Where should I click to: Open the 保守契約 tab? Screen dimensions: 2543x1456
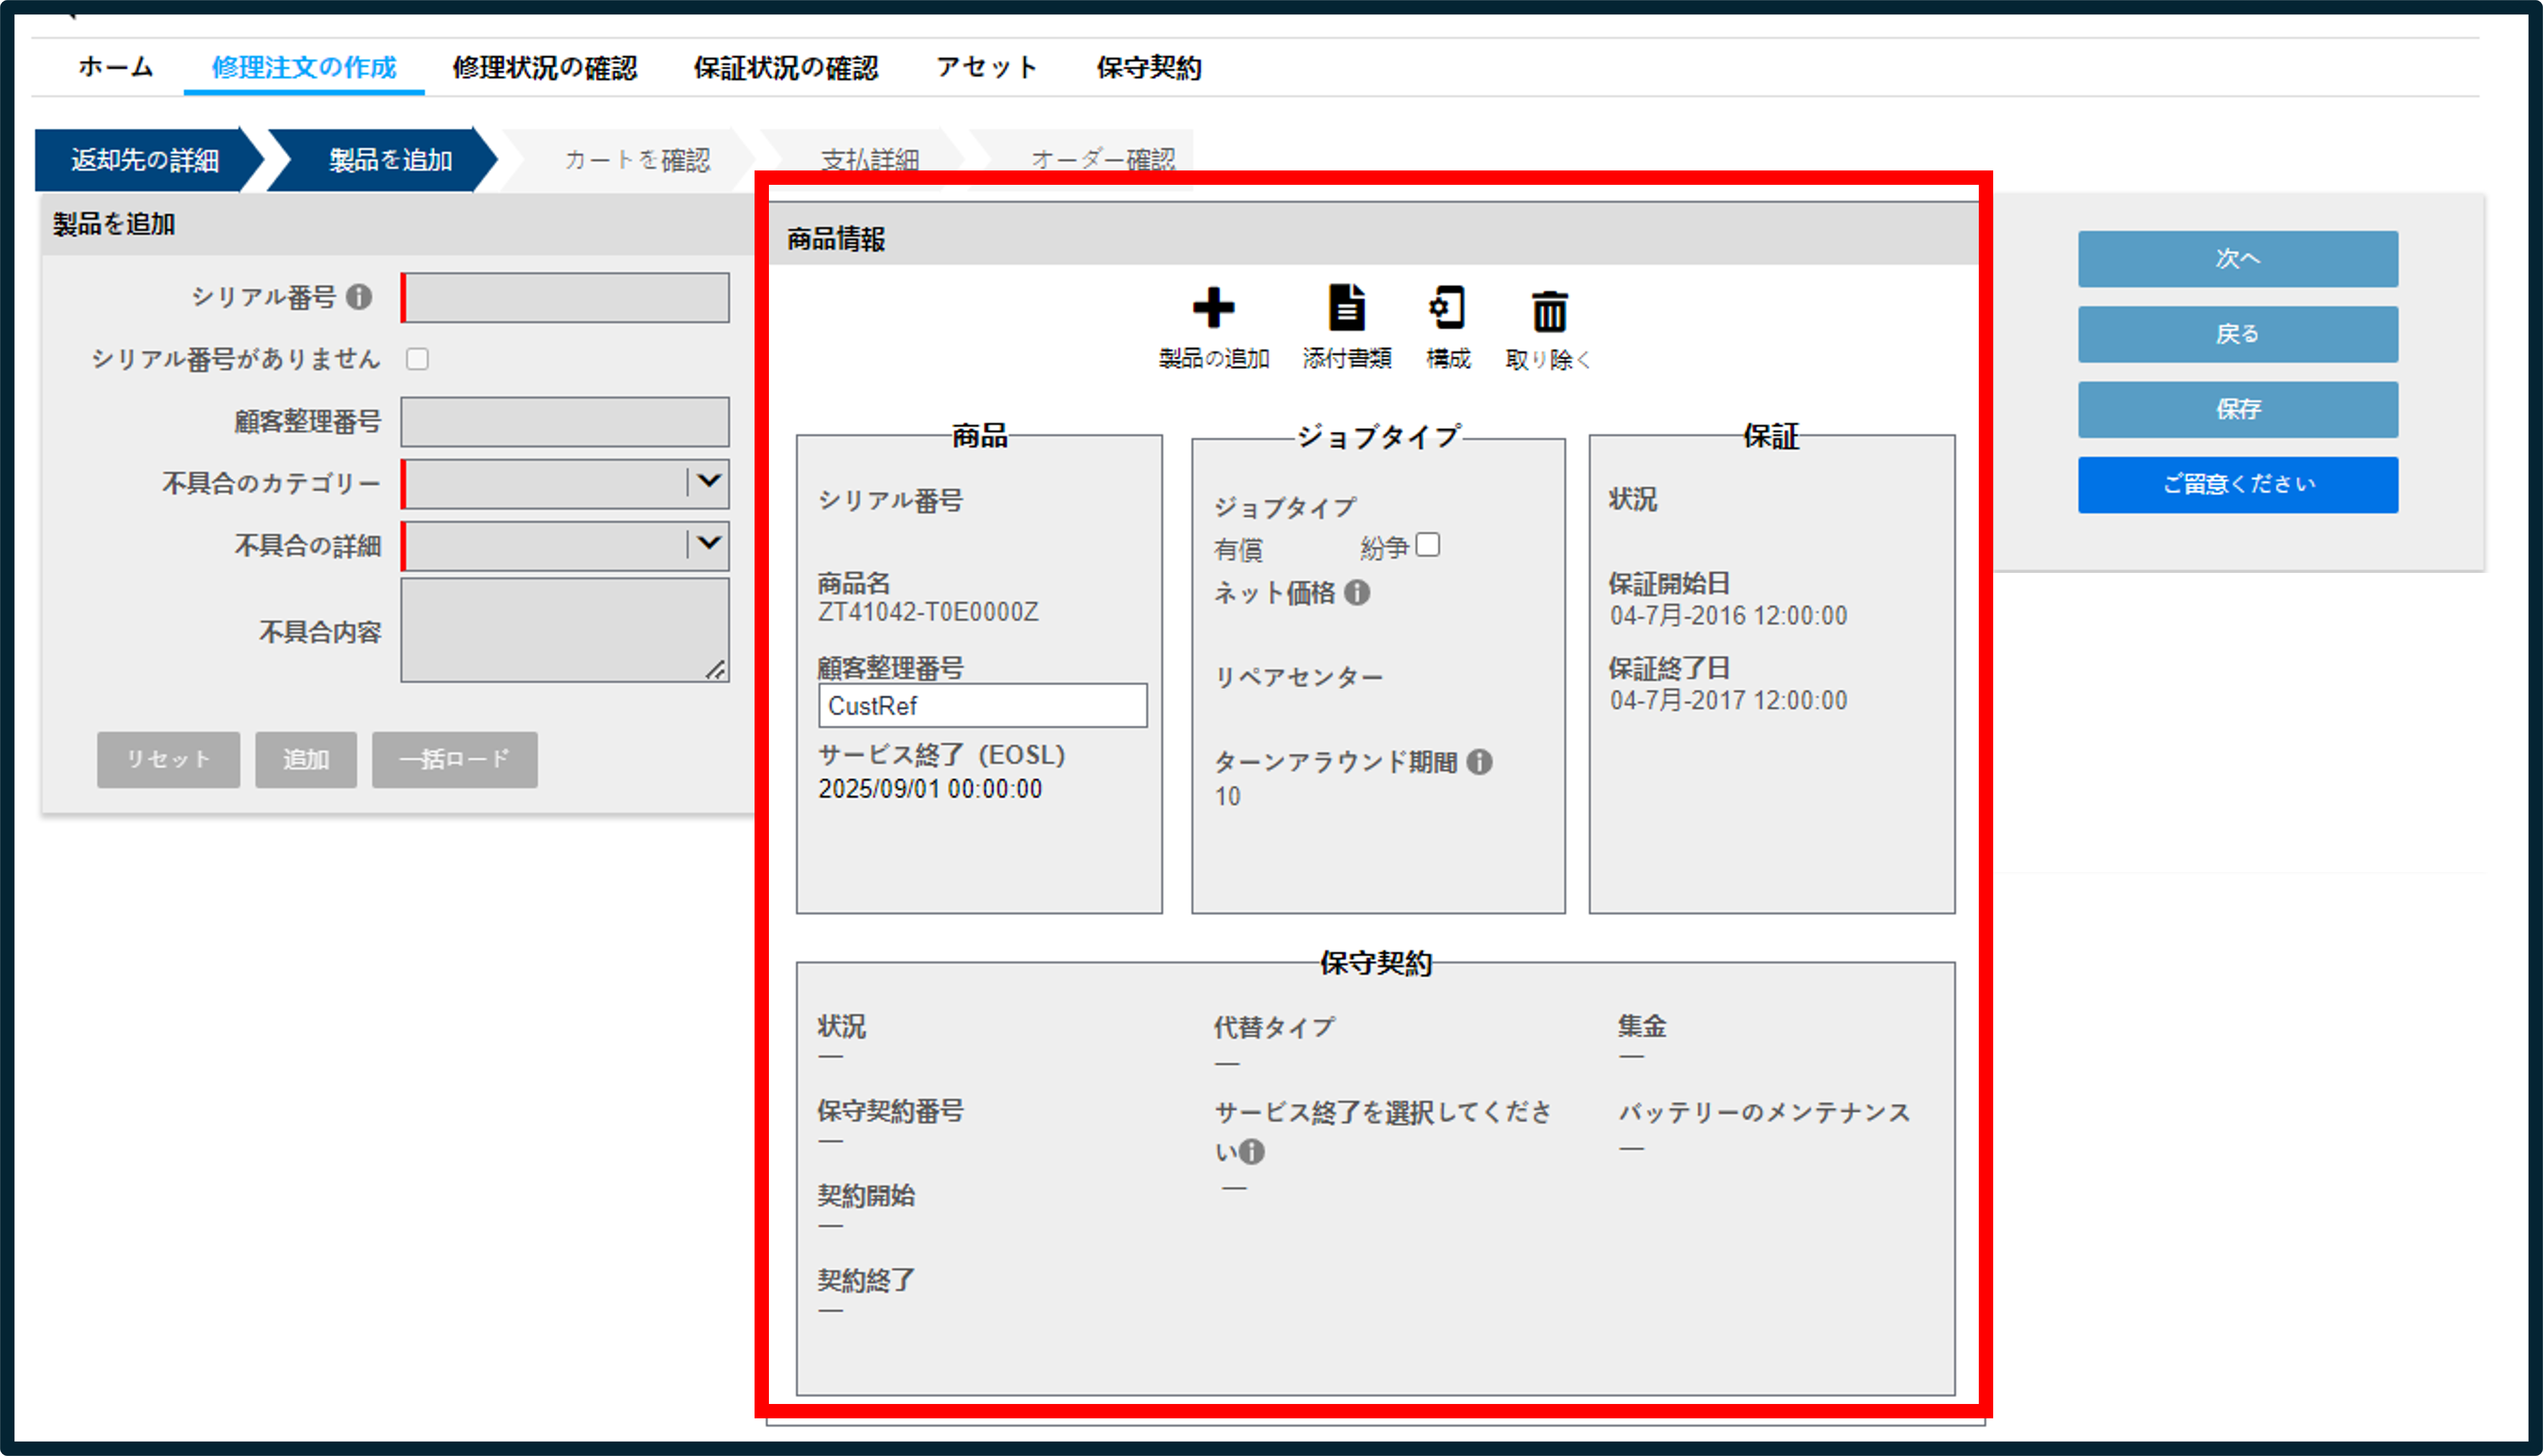pyautogui.click(x=1149, y=68)
